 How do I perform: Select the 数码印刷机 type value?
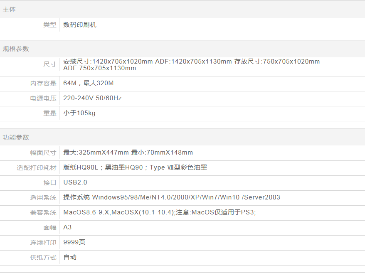(80, 25)
